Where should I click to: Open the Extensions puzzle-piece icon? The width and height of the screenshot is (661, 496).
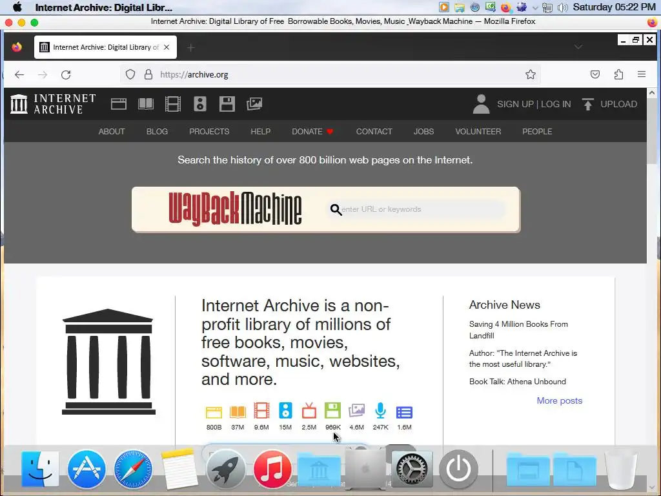pos(618,75)
